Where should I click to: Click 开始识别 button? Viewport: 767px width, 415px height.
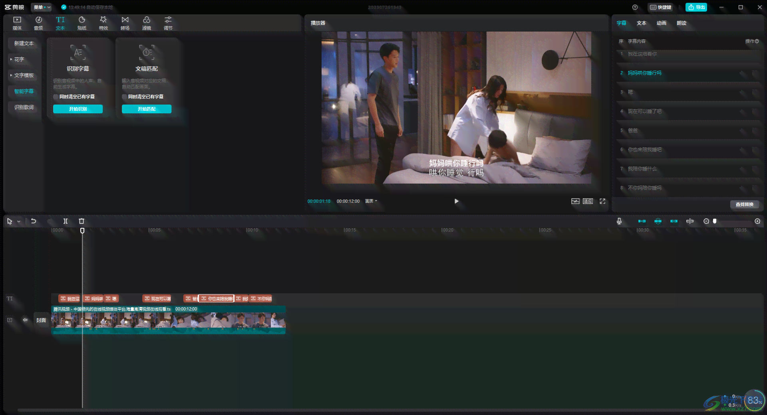(78, 109)
